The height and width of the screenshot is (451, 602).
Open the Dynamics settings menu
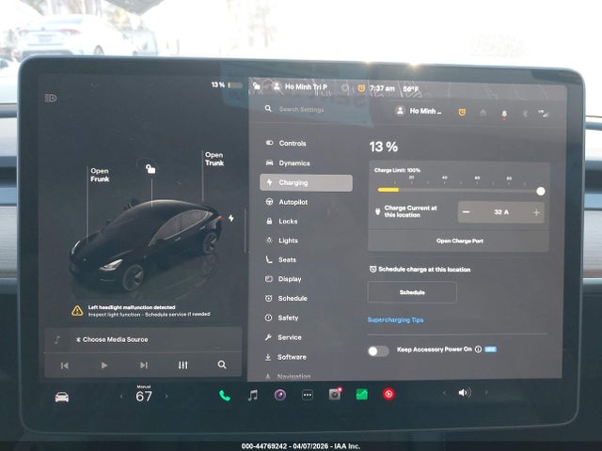(288, 163)
